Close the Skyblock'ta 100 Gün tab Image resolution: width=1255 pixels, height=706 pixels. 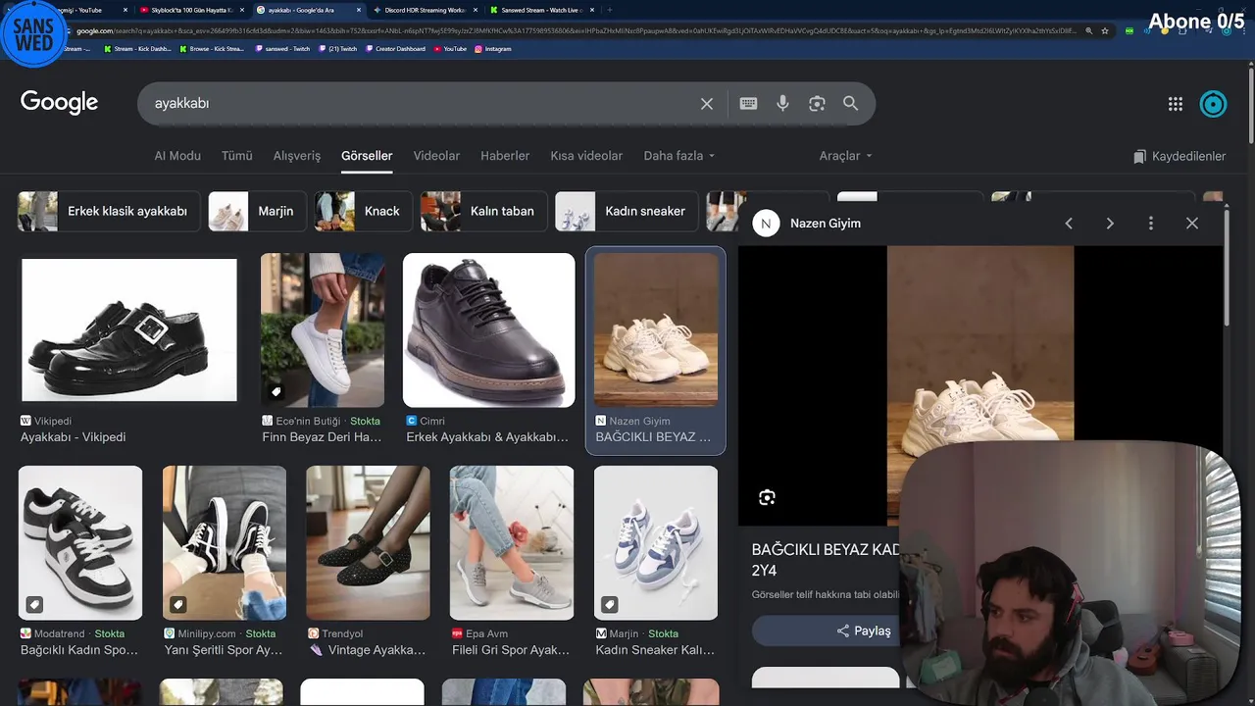(x=244, y=10)
